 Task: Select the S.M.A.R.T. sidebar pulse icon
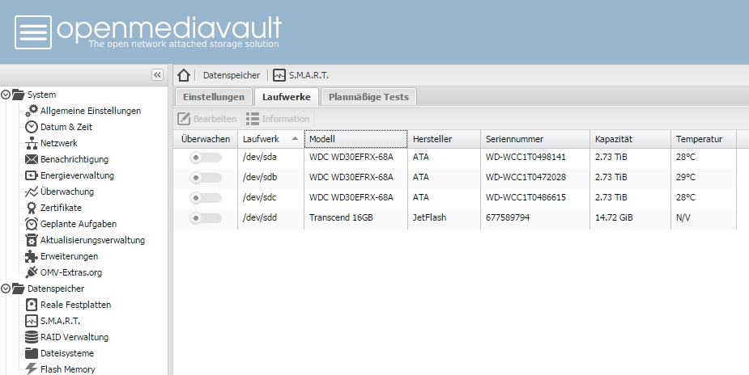pos(32,321)
